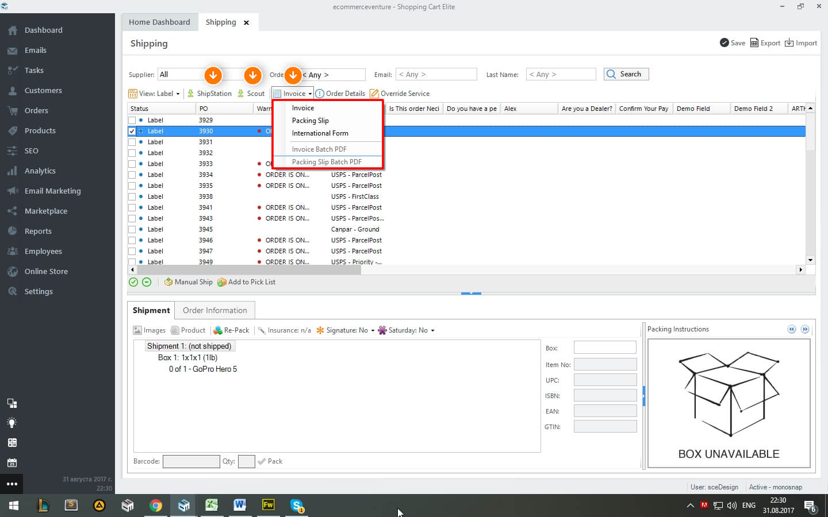The width and height of the screenshot is (828, 517).
Task: Go to previous packing instruction
Action: (792, 329)
